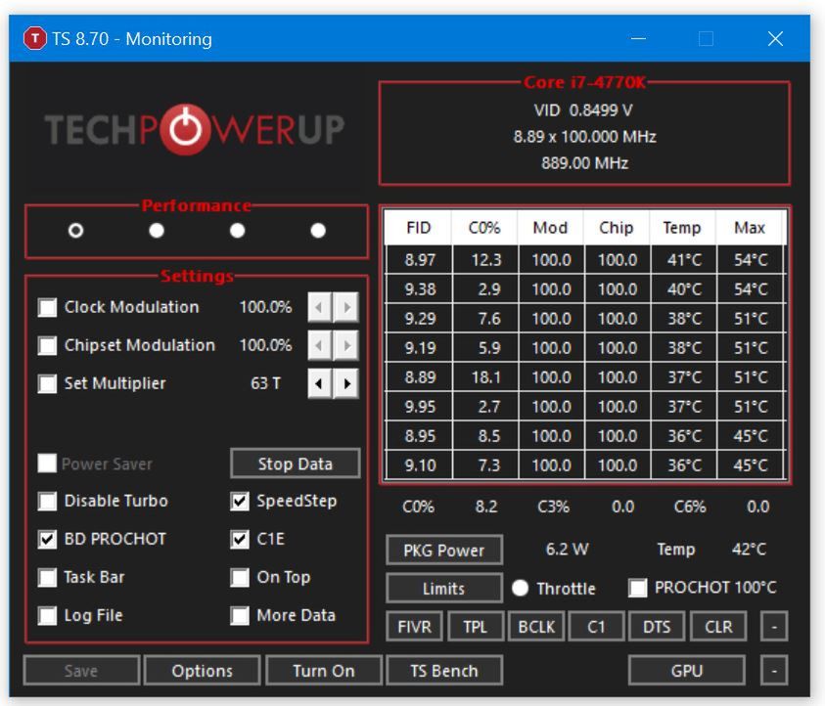
Task: Open the Options window
Action: pos(202,670)
